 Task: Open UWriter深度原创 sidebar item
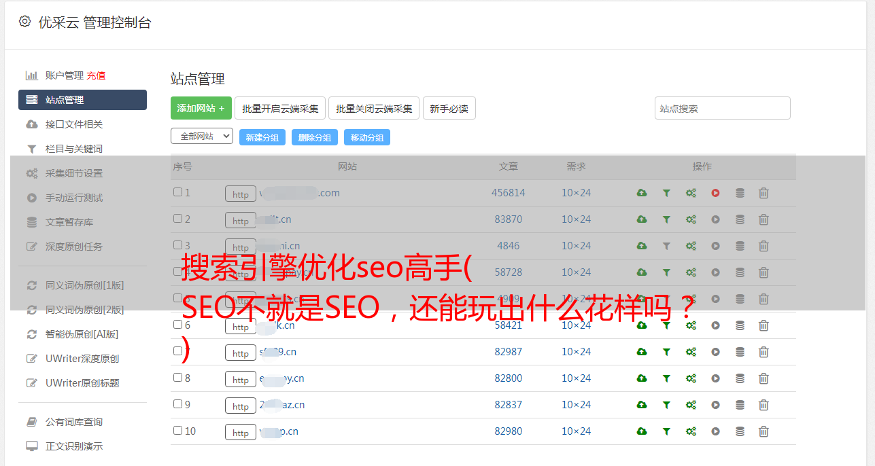coord(82,359)
